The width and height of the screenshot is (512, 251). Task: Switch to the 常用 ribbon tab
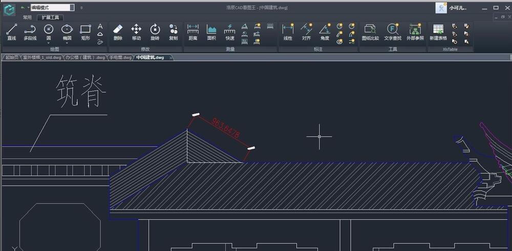pyautogui.click(x=27, y=17)
